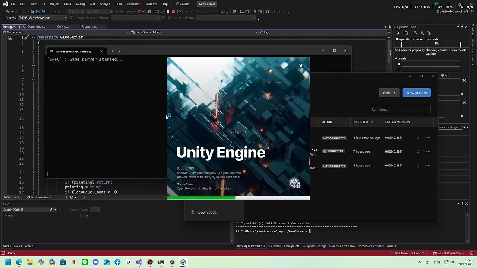The height and width of the screenshot is (268, 477).
Task: Click the GitHub Copilot icon
Action: (439, 12)
